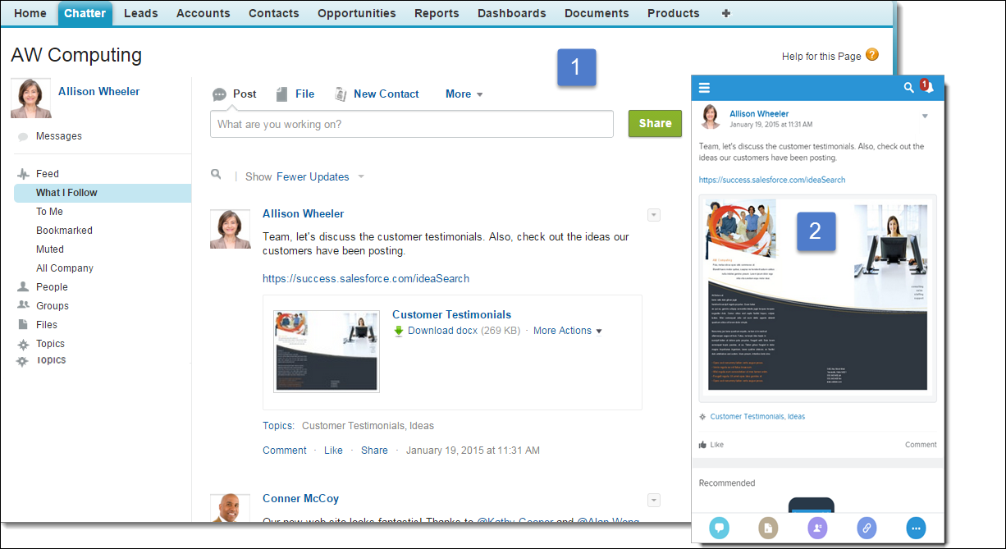Tap the New Contact action icon in mobile bar
This screenshot has width=1006, height=549.
[817, 528]
